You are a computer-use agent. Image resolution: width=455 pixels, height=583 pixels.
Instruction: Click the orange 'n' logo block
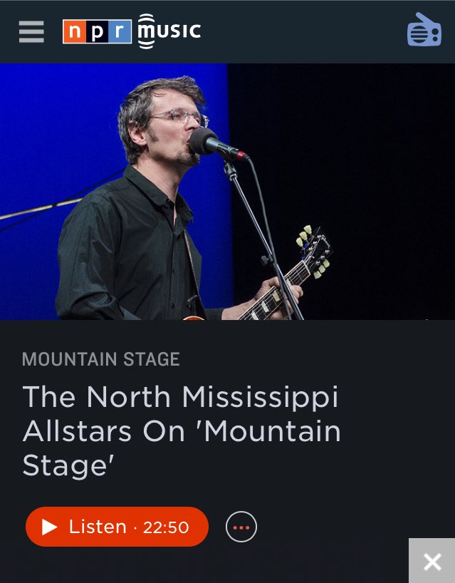click(74, 31)
